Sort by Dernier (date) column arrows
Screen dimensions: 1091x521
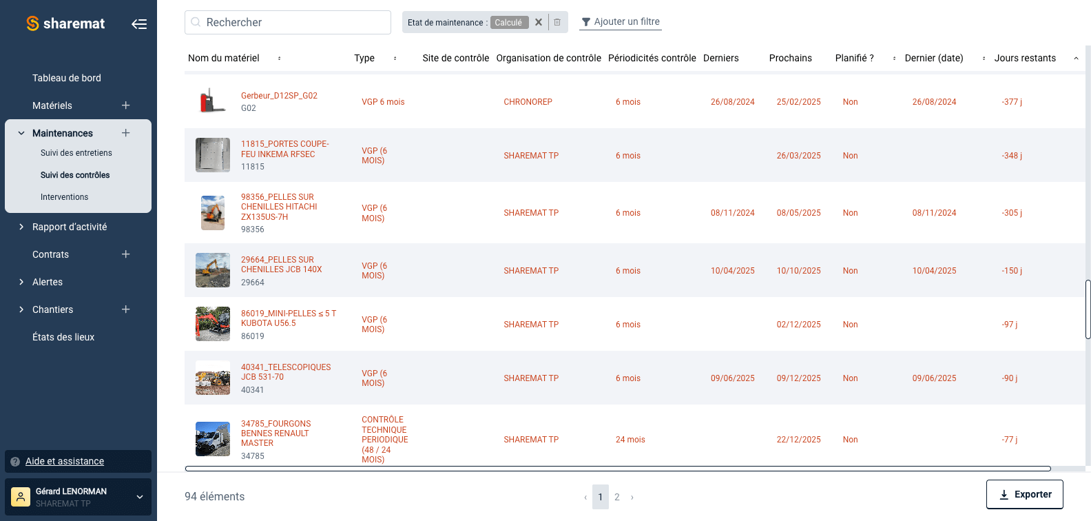(984, 59)
